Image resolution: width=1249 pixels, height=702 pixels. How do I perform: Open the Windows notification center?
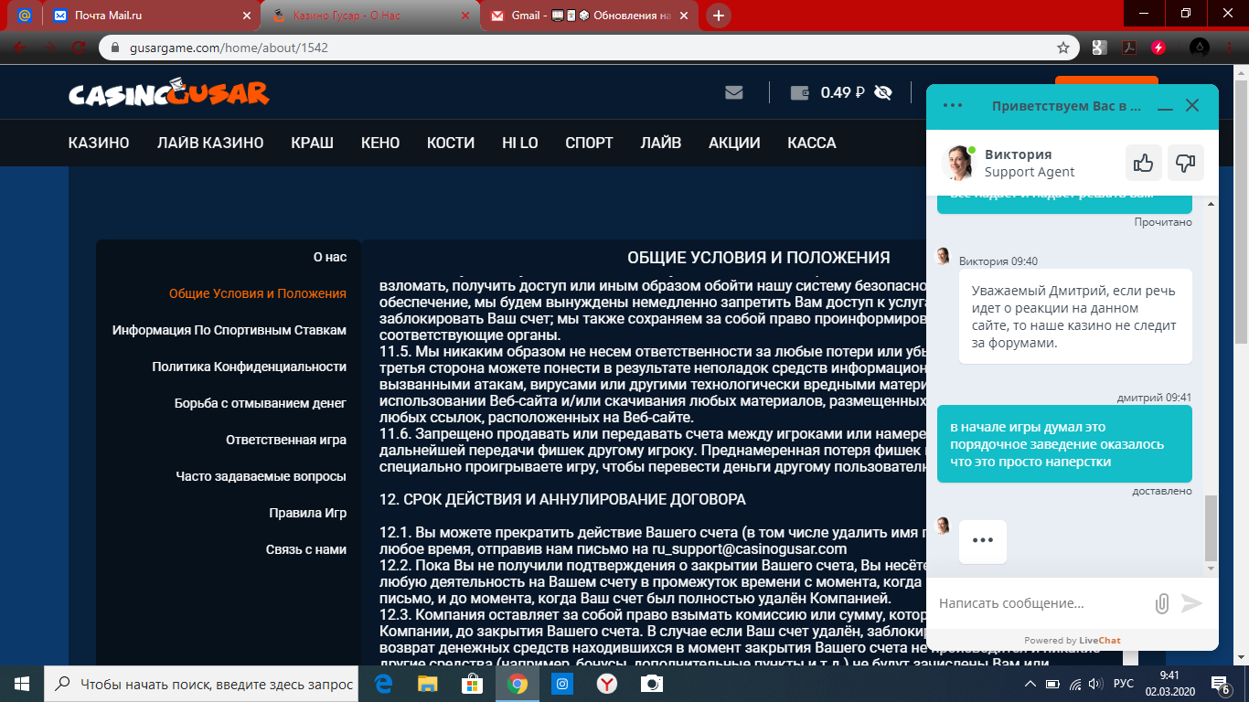point(1222,684)
